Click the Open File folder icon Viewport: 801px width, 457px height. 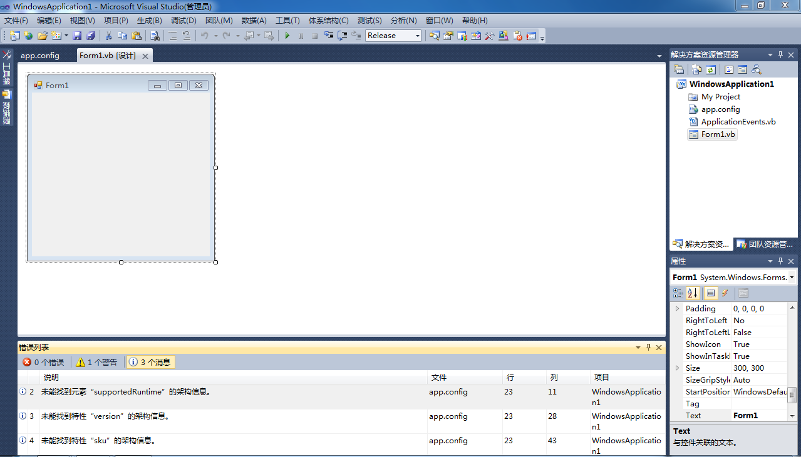43,36
